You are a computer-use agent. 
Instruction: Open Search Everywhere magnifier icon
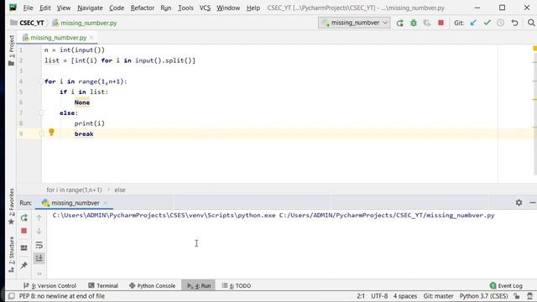click(531, 23)
